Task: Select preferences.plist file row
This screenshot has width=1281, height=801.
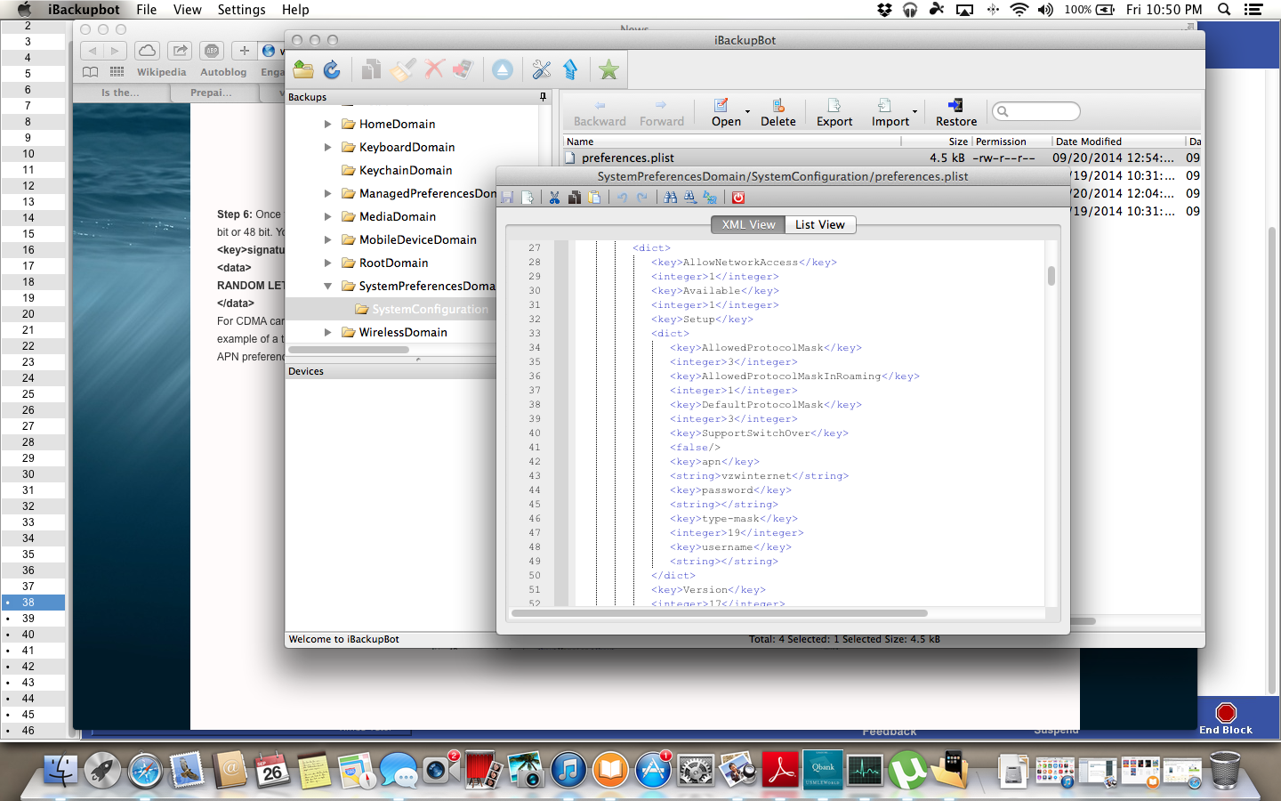Action: pyautogui.click(x=882, y=158)
